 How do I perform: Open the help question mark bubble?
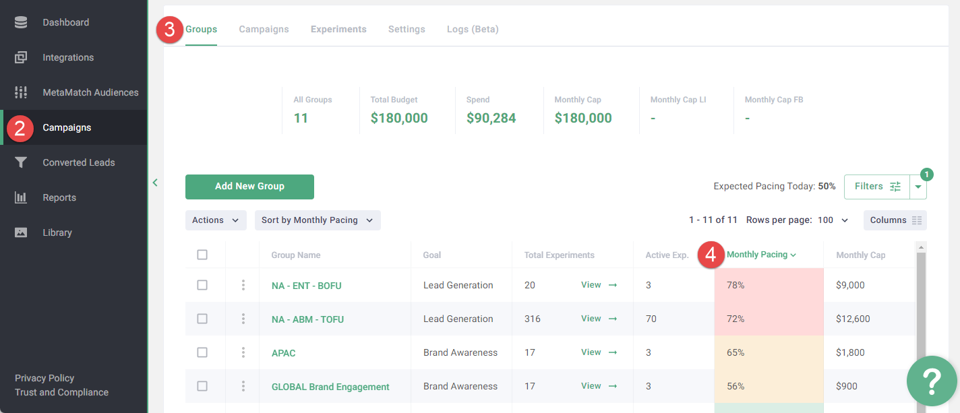click(932, 381)
